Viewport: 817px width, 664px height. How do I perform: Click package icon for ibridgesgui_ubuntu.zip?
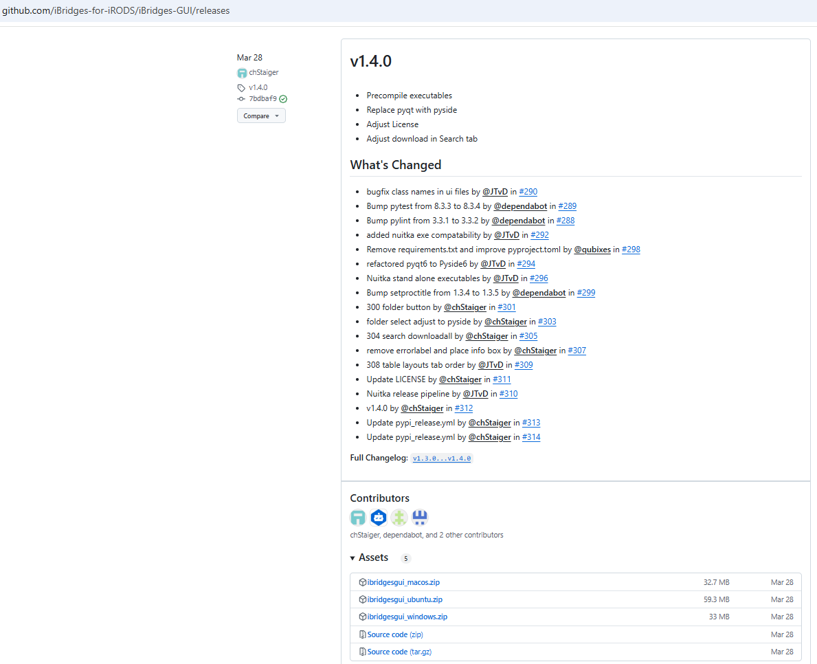point(363,599)
